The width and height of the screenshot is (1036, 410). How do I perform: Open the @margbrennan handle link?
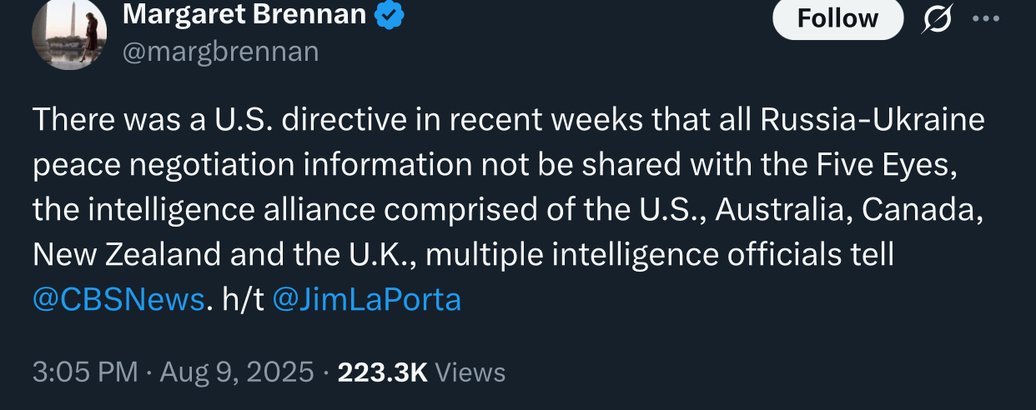220,52
